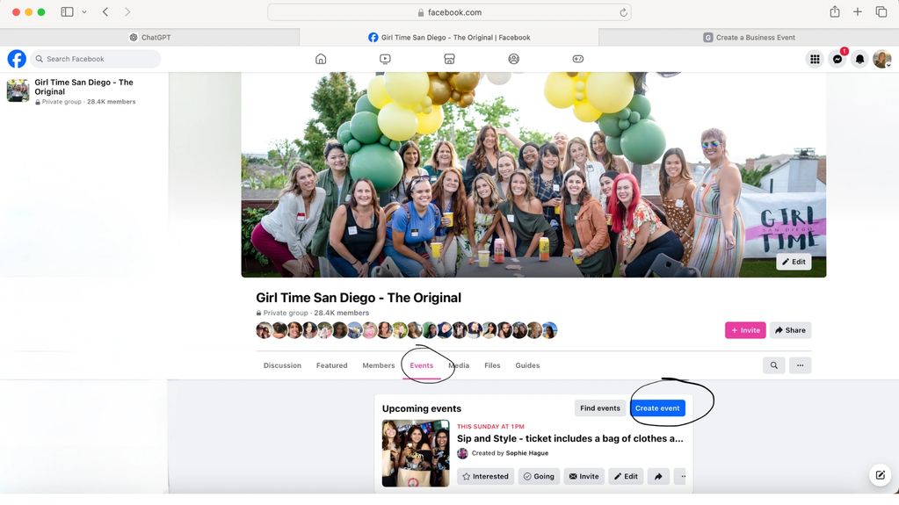The width and height of the screenshot is (899, 505).
Task: Open the Featured tab
Action: (x=332, y=365)
